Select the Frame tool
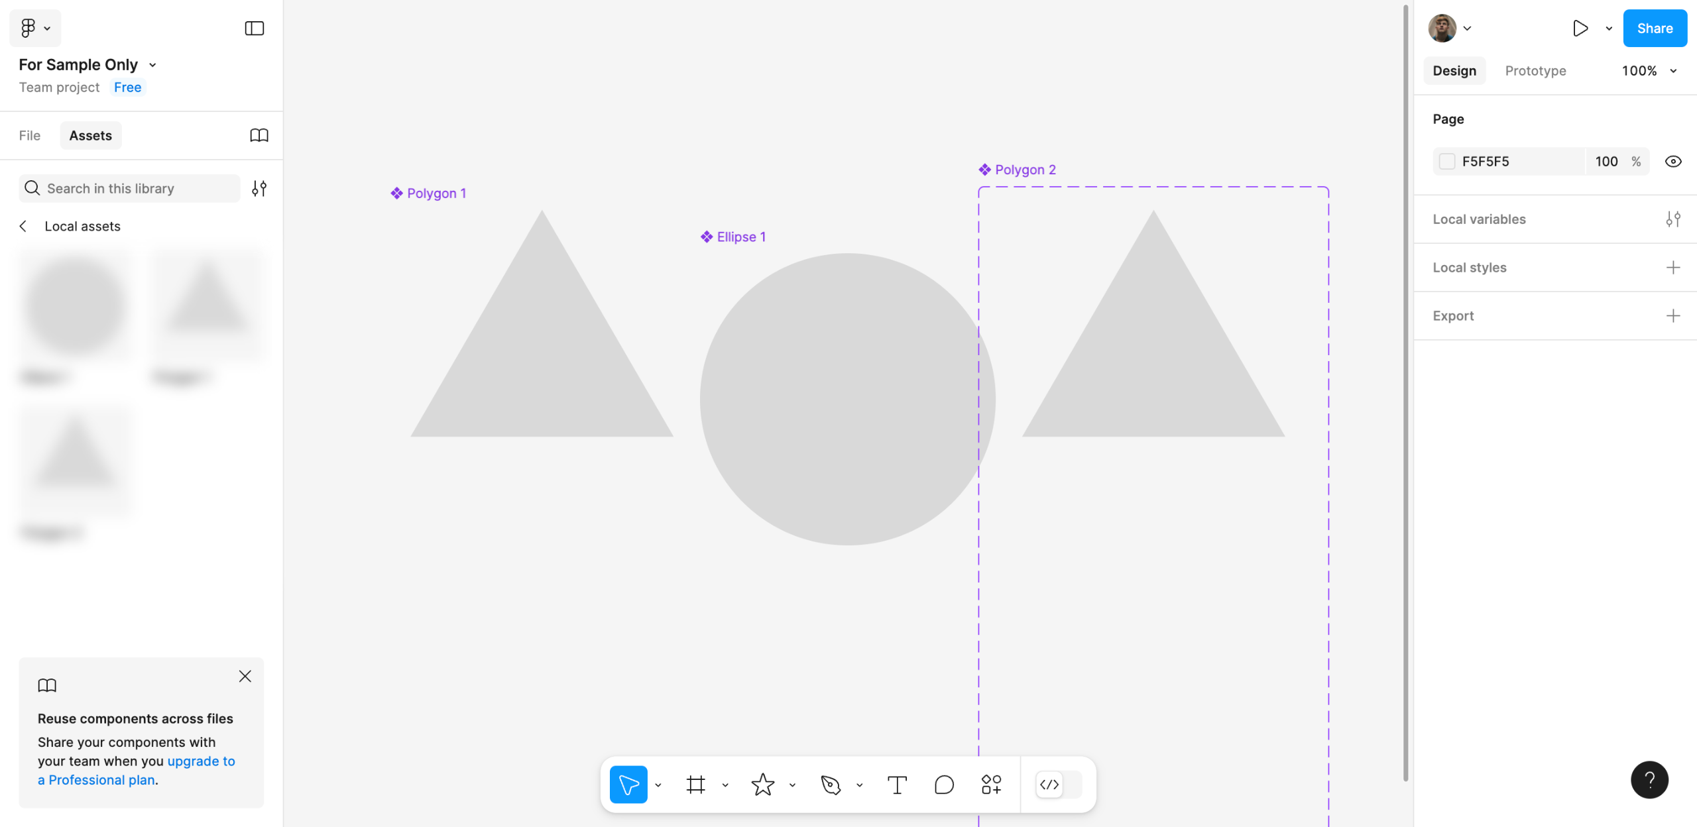This screenshot has width=1697, height=827. pyautogui.click(x=695, y=785)
